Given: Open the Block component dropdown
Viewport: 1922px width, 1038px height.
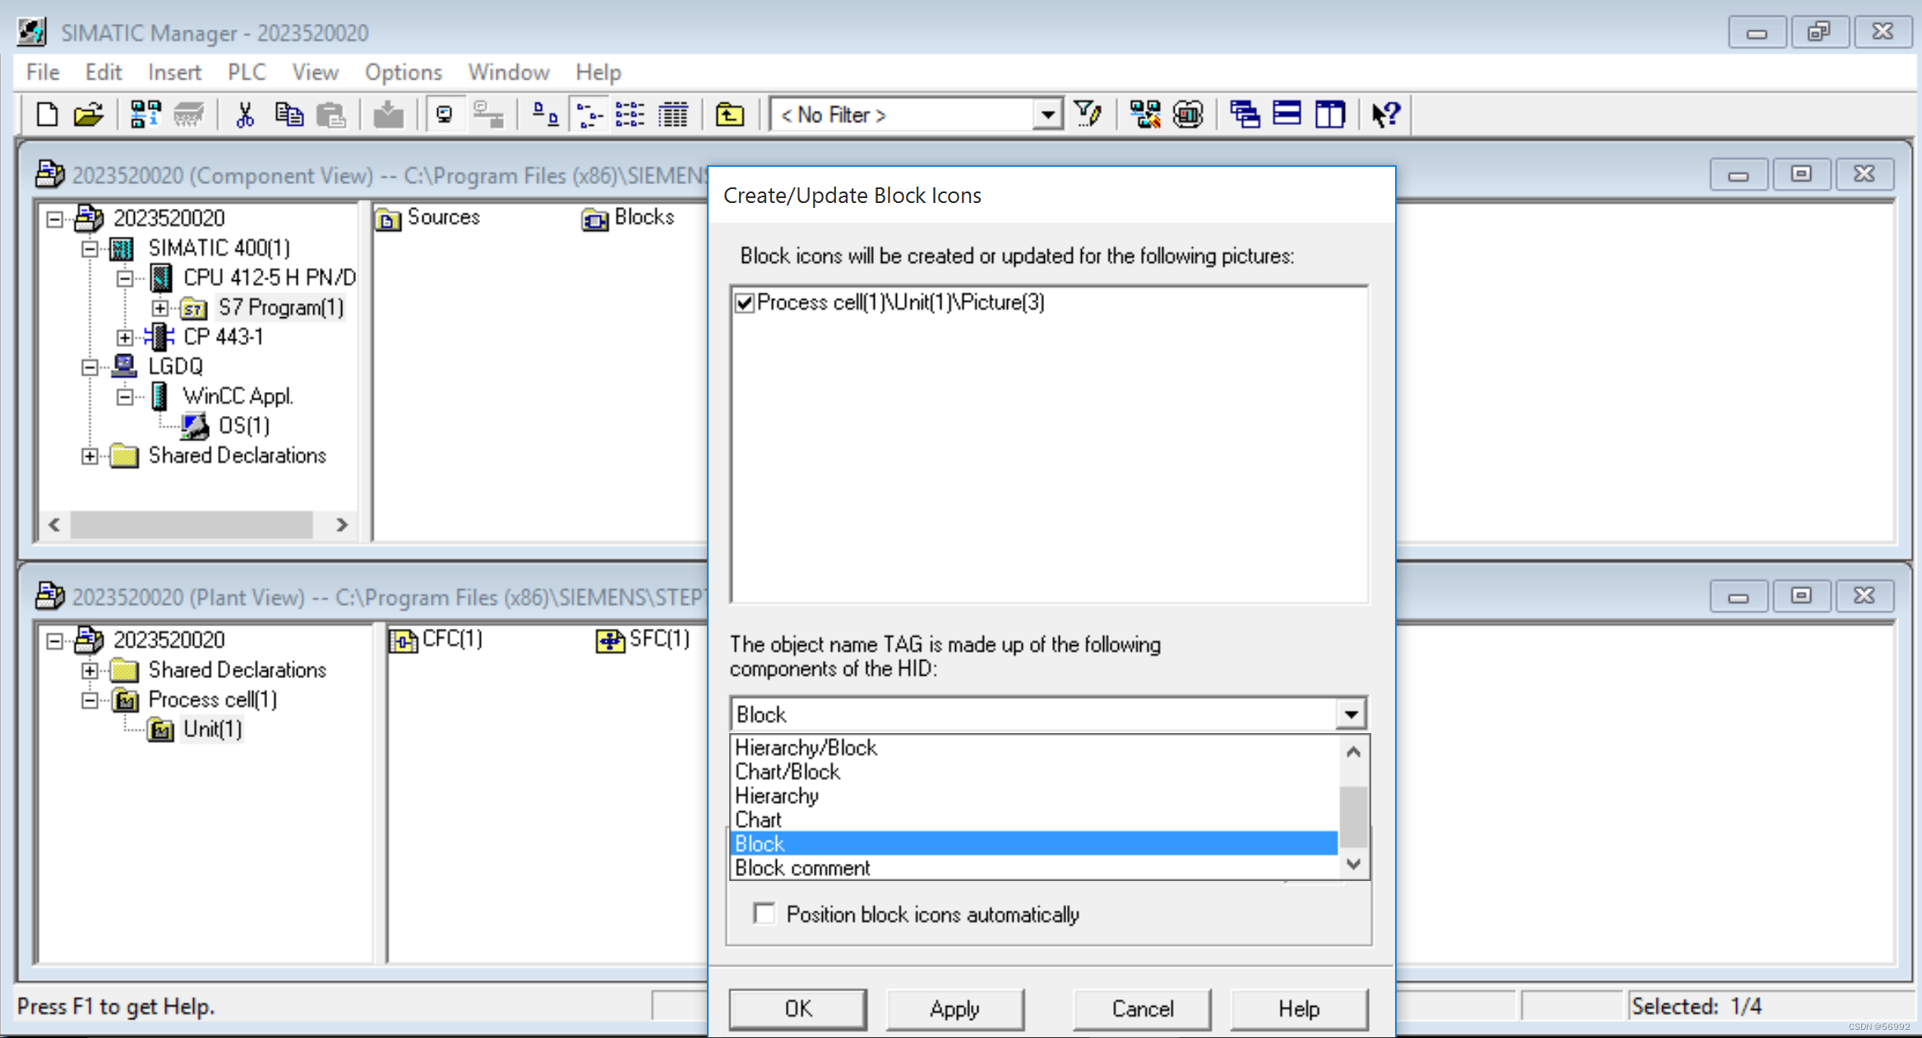Looking at the screenshot, I should point(1350,713).
